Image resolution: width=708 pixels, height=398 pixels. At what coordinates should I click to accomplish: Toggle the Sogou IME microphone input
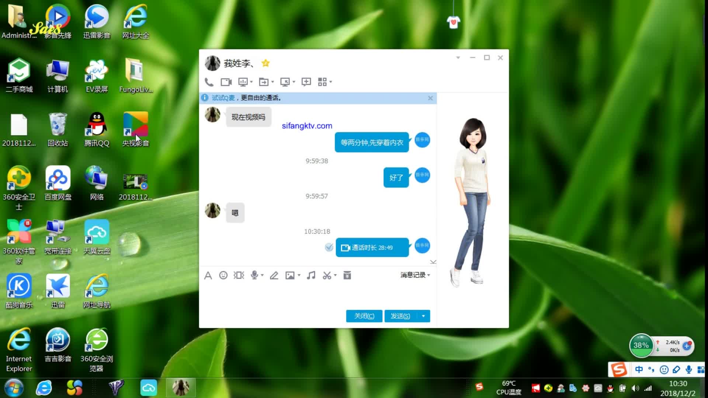point(688,369)
